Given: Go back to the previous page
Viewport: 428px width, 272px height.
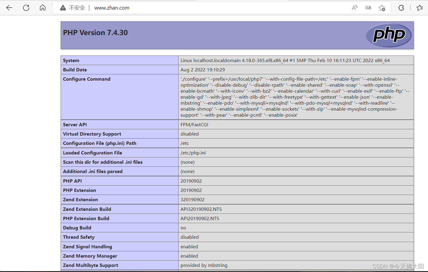Looking at the screenshot, I should 9,8.
